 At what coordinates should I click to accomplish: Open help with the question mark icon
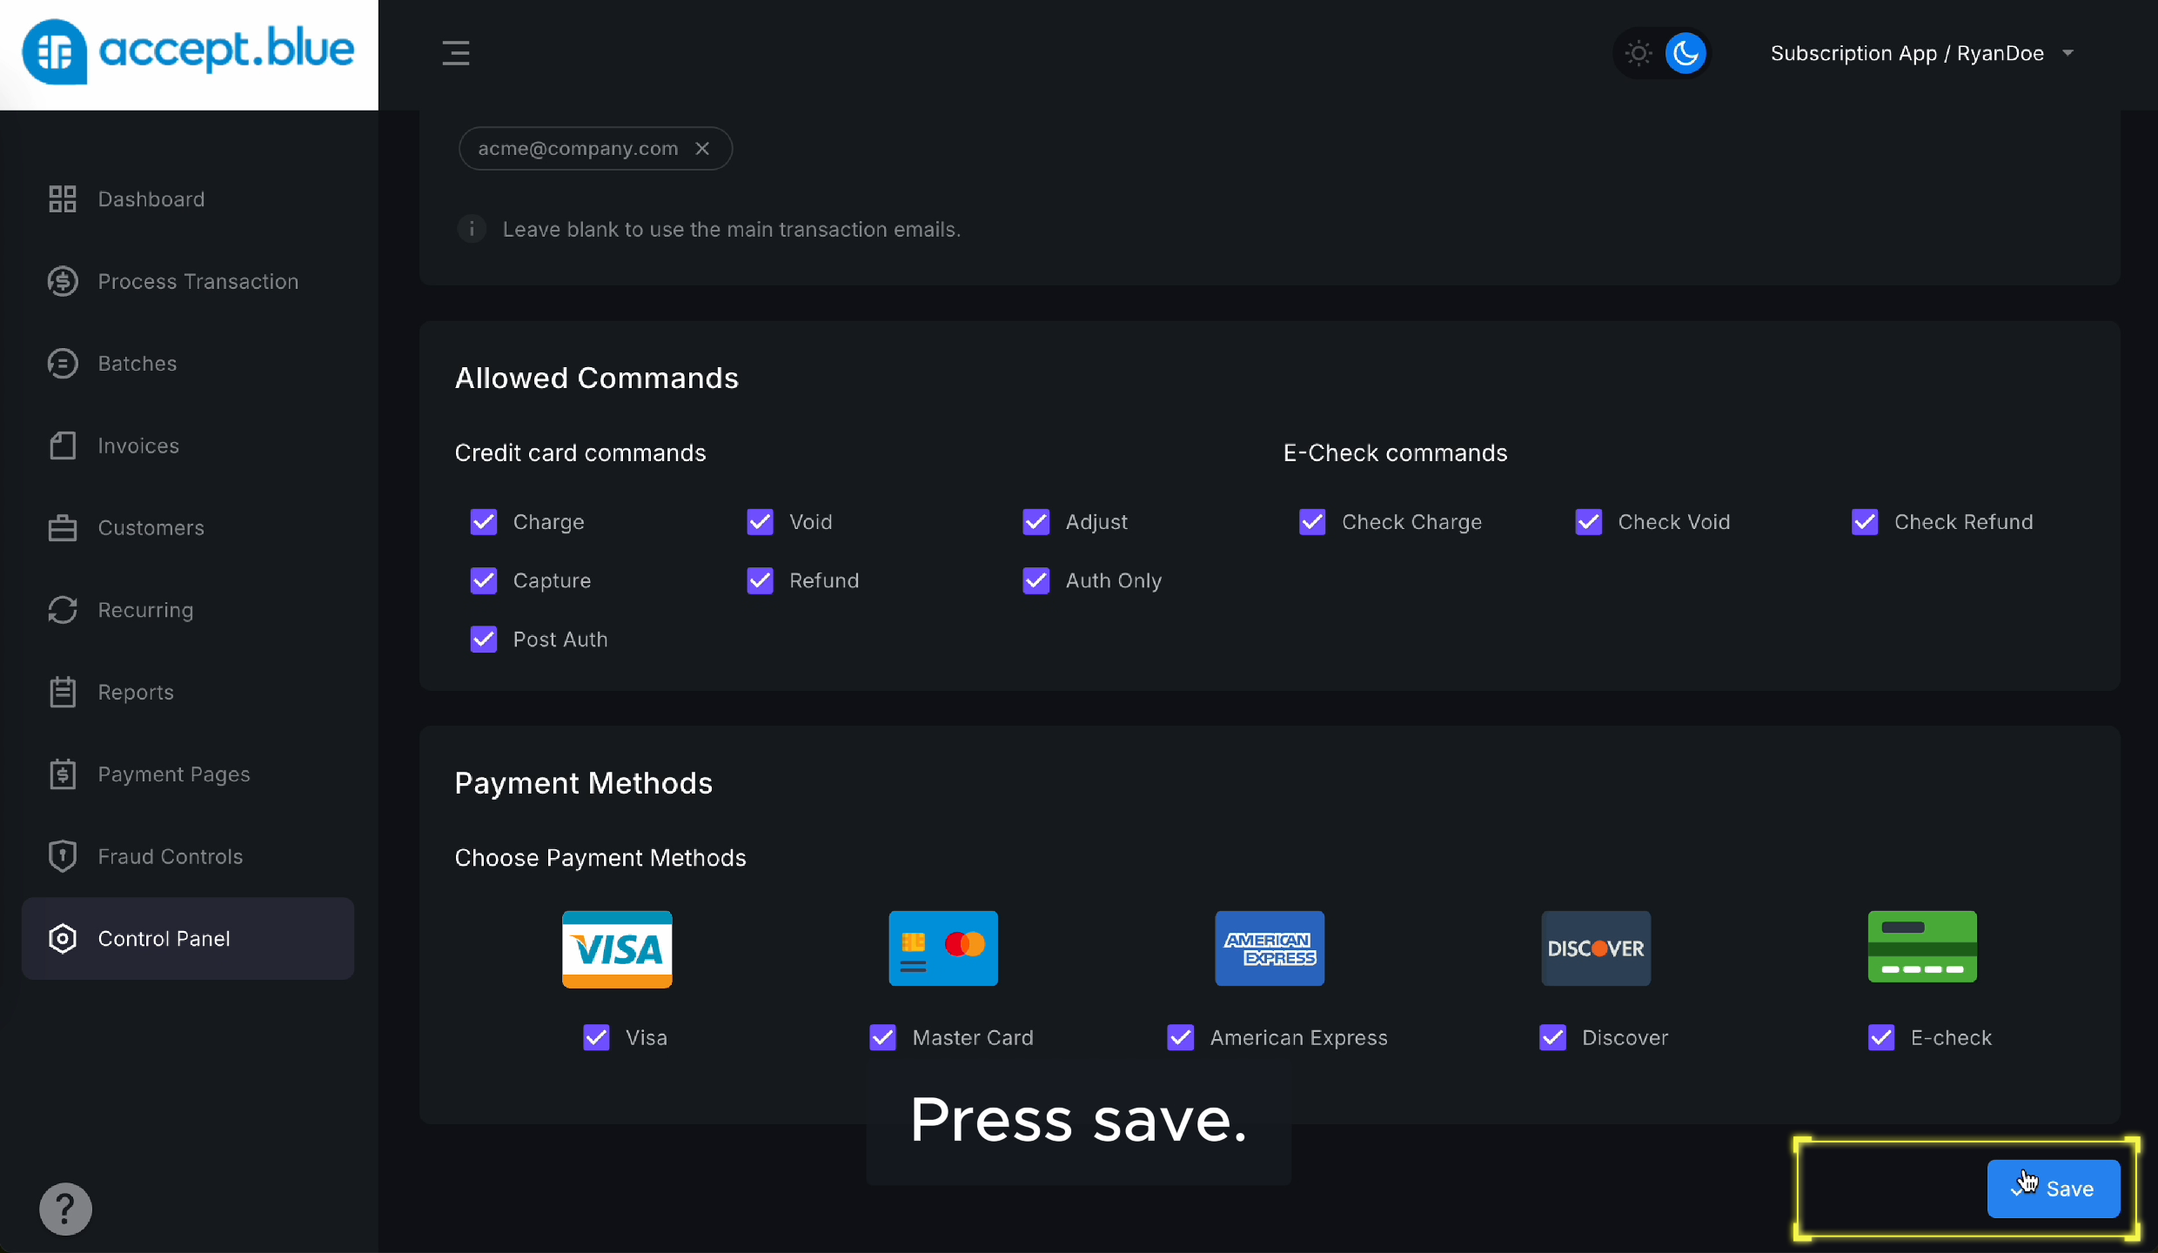pos(65,1209)
